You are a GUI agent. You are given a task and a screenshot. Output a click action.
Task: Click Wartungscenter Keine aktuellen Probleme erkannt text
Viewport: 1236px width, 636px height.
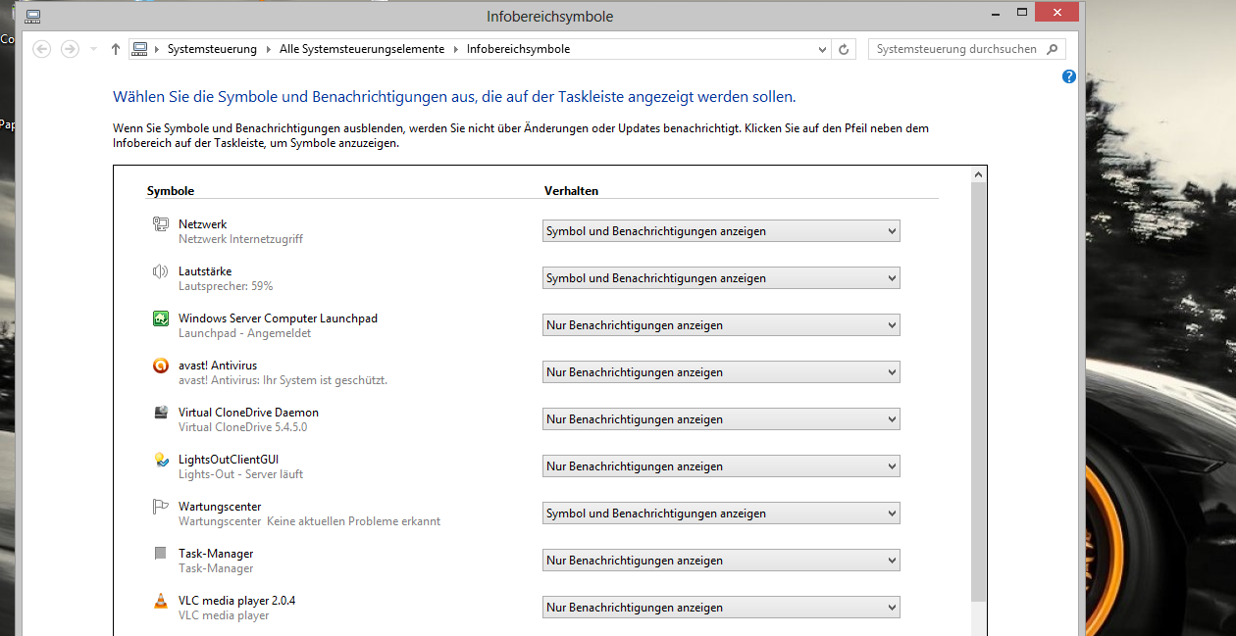pos(309,521)
